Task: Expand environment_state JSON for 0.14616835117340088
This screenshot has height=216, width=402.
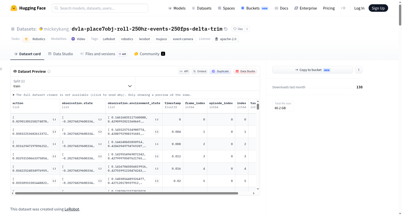Action: (157, 119)
